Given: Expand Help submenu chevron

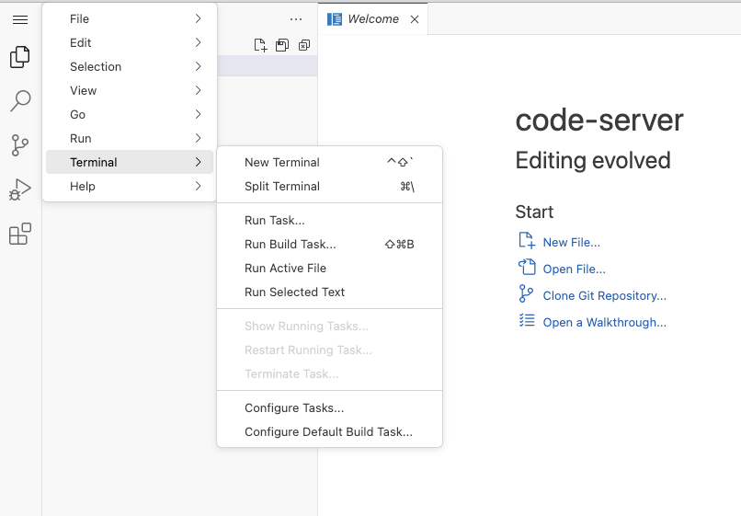Looking at the screenshot, I should coord(198,186).
